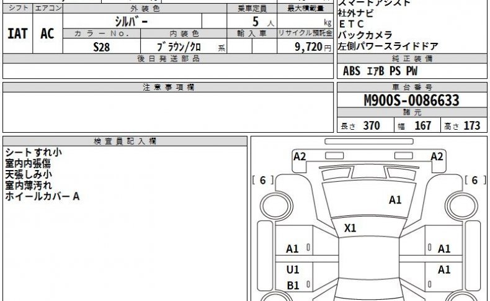Click the PS equipment label
490x301 pixels.
pos(395,71)
